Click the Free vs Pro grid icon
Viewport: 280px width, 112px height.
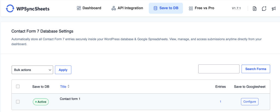191,8
